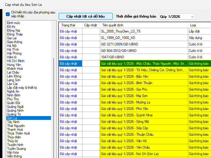Click the 'Loại' column header
This screenshot has width=211, height=158.
(x=193, y=25)
